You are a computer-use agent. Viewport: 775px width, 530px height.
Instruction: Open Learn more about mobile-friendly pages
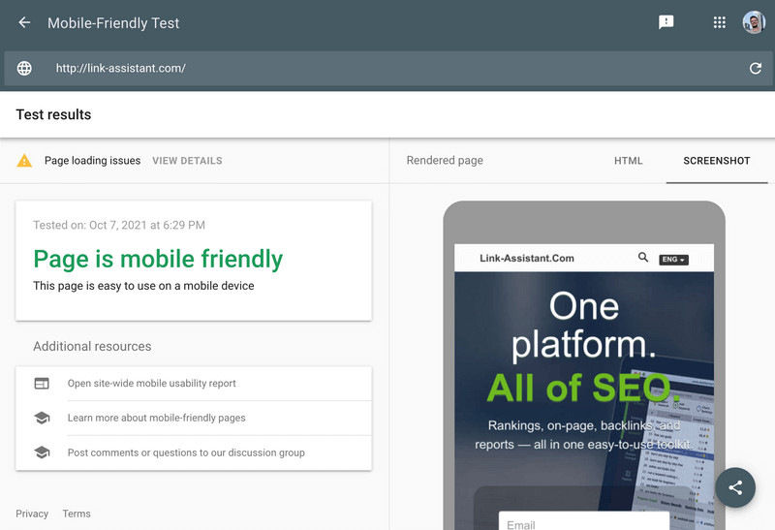[x=156, y=418]
